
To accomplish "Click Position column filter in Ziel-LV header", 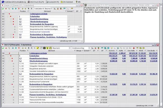I will click(x=28, y=51).
